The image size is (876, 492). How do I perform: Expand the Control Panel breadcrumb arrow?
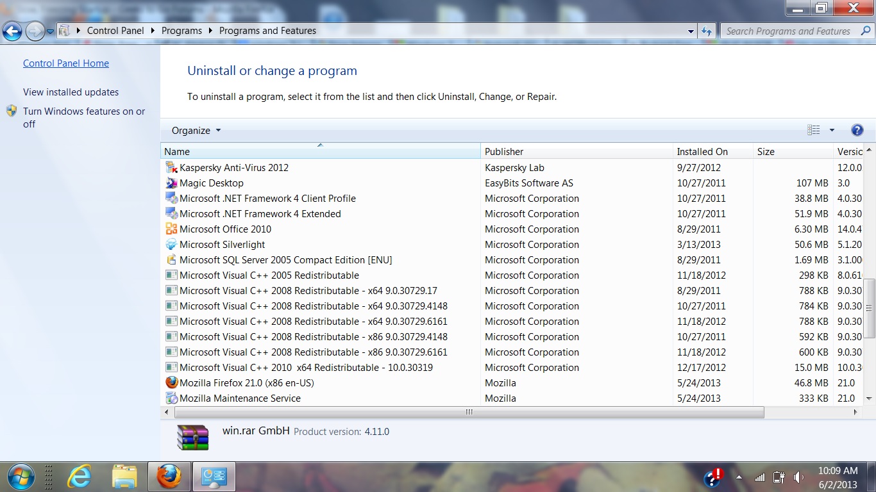153,31
